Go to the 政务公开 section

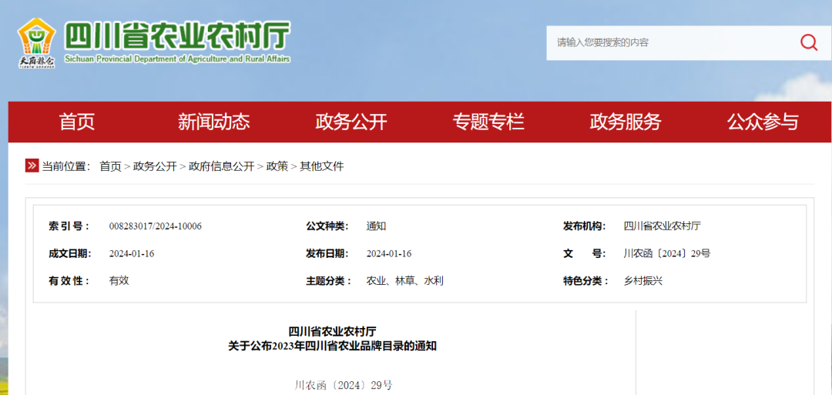[351, 122]
